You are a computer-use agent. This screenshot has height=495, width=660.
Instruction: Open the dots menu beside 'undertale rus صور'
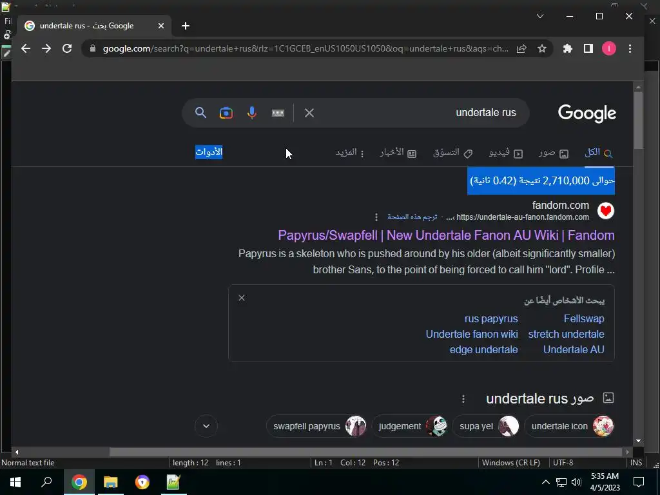tap(463, 398)
